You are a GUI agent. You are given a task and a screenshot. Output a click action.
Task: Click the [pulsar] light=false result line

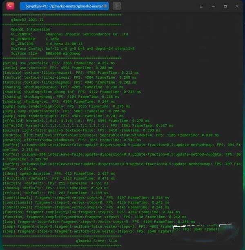pyautogui.click(x=82, y=130)
